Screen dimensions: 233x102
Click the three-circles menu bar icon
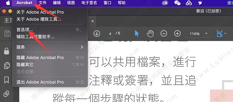tap(189, 3)
